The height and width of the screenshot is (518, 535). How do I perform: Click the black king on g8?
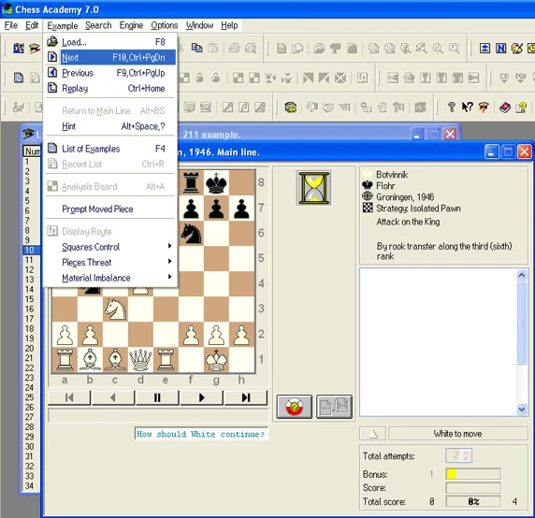point(216,182)
